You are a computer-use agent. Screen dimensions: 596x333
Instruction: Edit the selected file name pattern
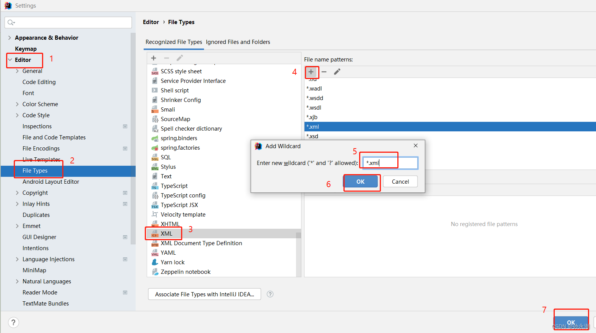coord(337,72)
